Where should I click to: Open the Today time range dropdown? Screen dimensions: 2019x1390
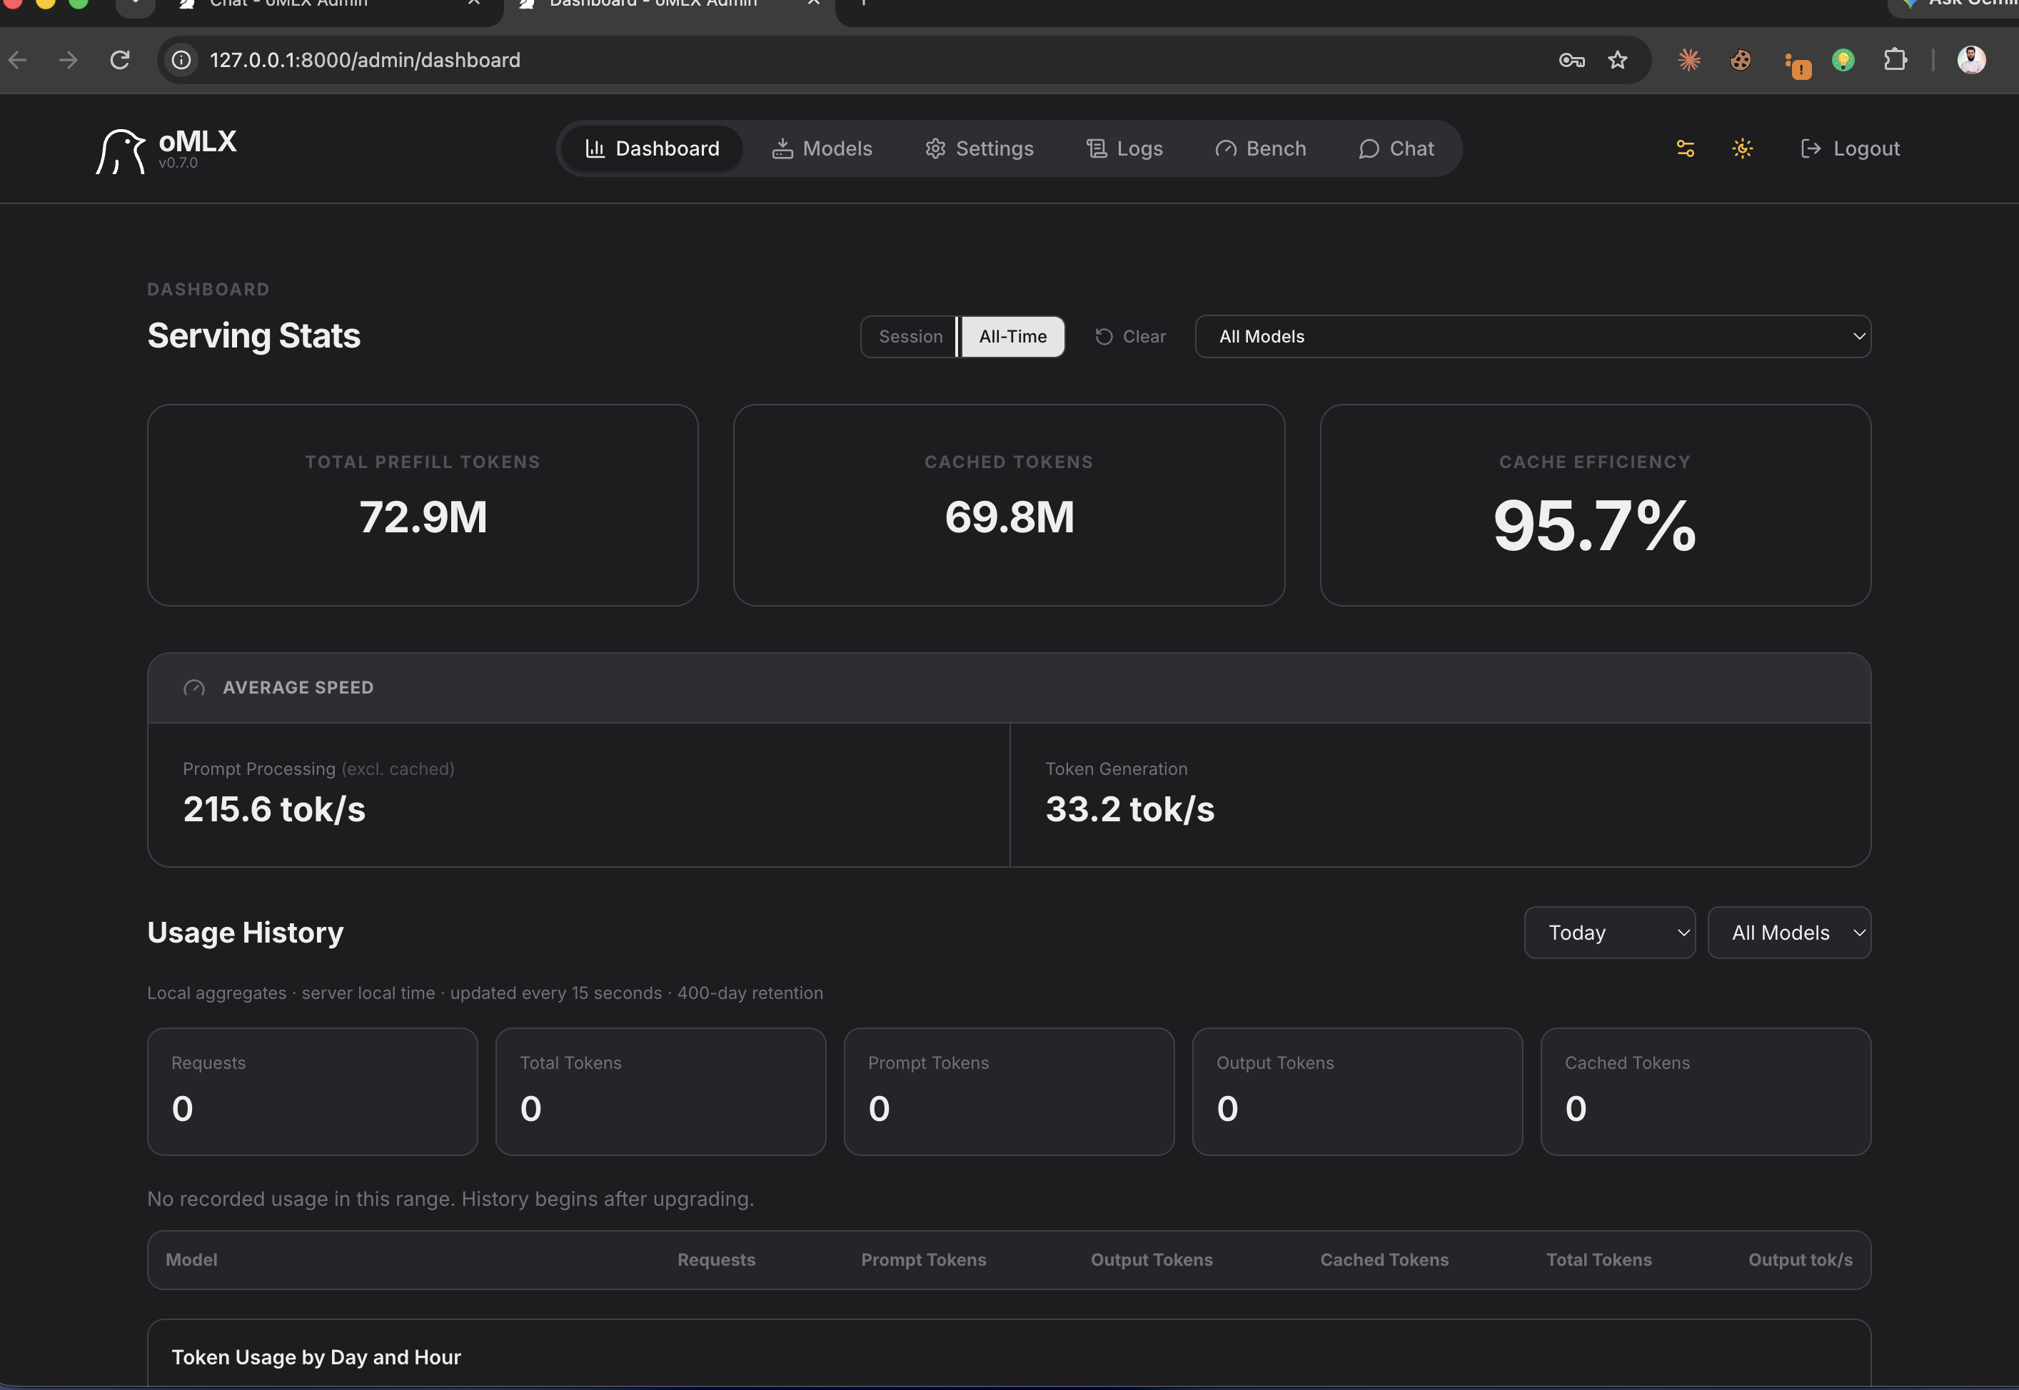(1609, 933)
